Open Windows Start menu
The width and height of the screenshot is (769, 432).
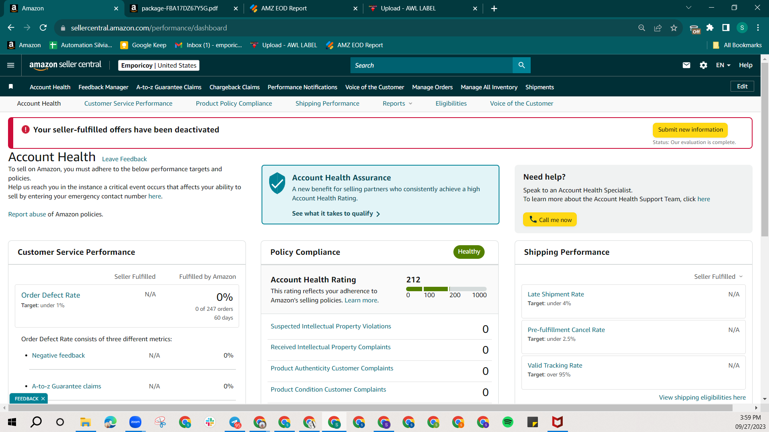tap(12, 422)
